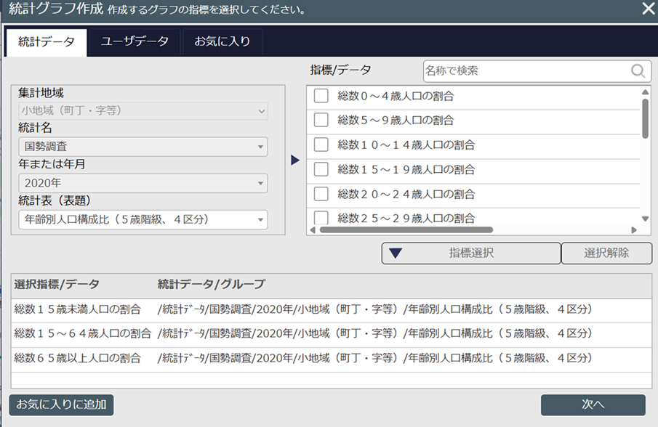
Task: Click scroll-down arrow of indicator list
Action: tap(645, 219)
